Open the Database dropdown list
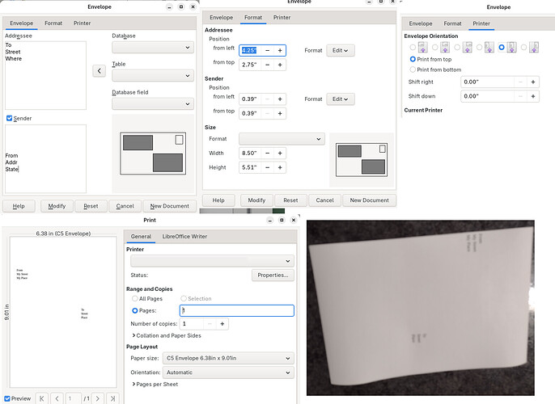Viewport: 555px width, 404px height. pyautogui.click(x=152, y=48)
